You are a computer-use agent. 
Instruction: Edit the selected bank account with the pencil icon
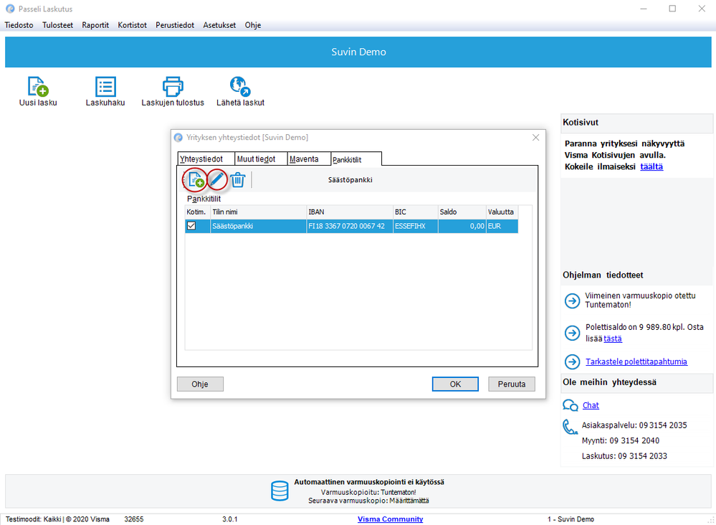click(217, 179)
